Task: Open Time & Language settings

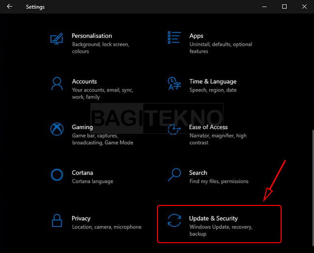Action: click(213, 81)
